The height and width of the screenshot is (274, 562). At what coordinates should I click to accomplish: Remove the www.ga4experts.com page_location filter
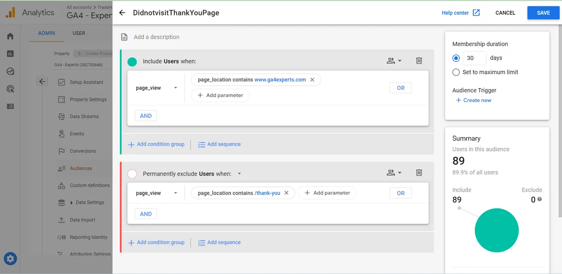point(312,80)
